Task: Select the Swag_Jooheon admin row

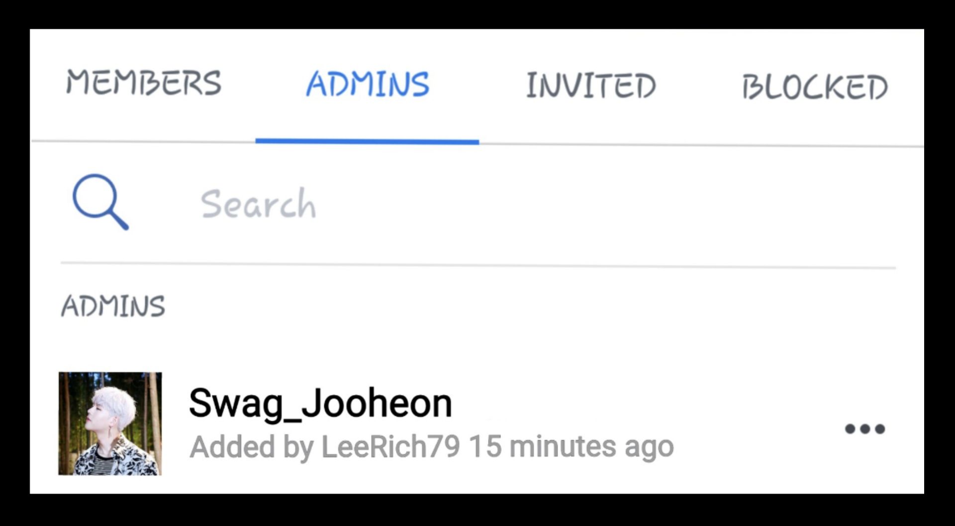Action: coord(477,424)
